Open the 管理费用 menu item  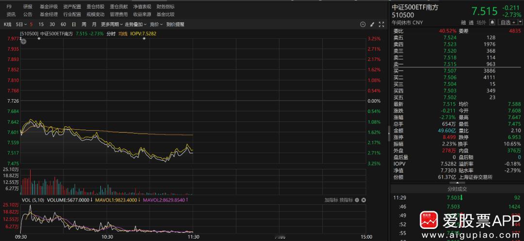pos(119,15)
